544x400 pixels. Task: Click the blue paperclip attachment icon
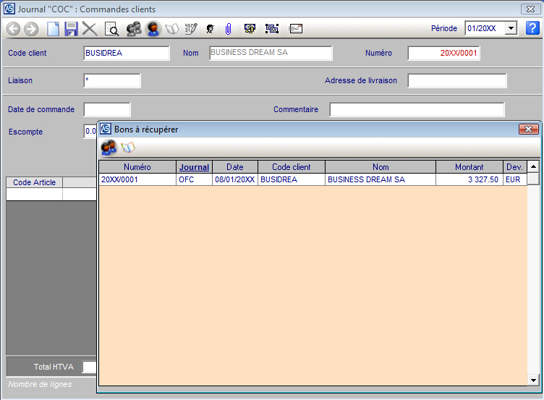[x=228, y=29]
